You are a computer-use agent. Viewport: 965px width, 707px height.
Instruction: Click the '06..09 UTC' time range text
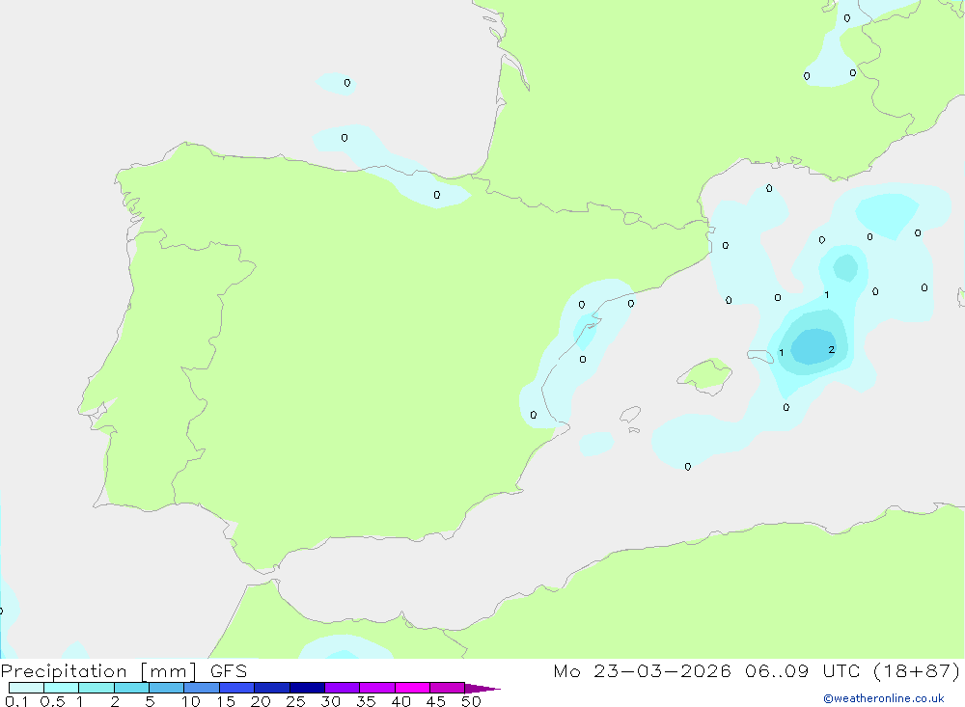coord(802,670)
